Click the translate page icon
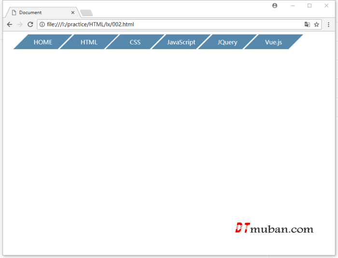 [307, 25]
